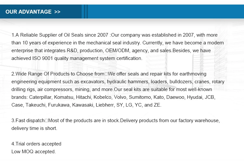This screenshot has height=161, width=244.
Task: Click the OUR ADVANTAGE header title
Action: (x=29, y=12)
